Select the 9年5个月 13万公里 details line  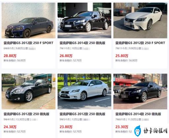75,120
